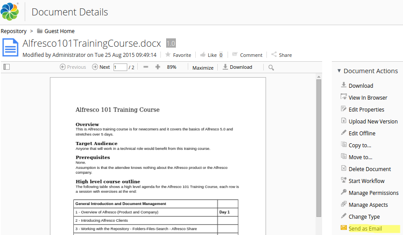Click the Edit Offline pencil icon
This screenshot has width=403, height=235.
click(x=344, y=132)
